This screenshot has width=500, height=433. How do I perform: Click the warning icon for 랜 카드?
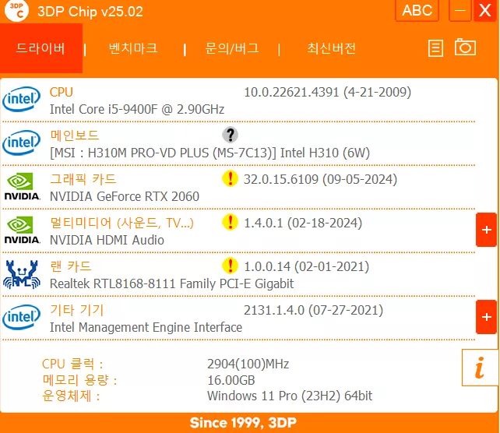coord(230,266)
